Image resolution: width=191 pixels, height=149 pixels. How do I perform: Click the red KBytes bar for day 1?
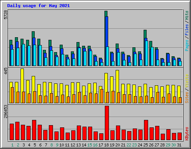point(12,132)
